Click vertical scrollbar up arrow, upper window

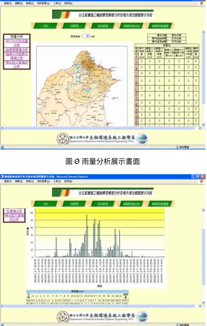click(x=203, y=32)
